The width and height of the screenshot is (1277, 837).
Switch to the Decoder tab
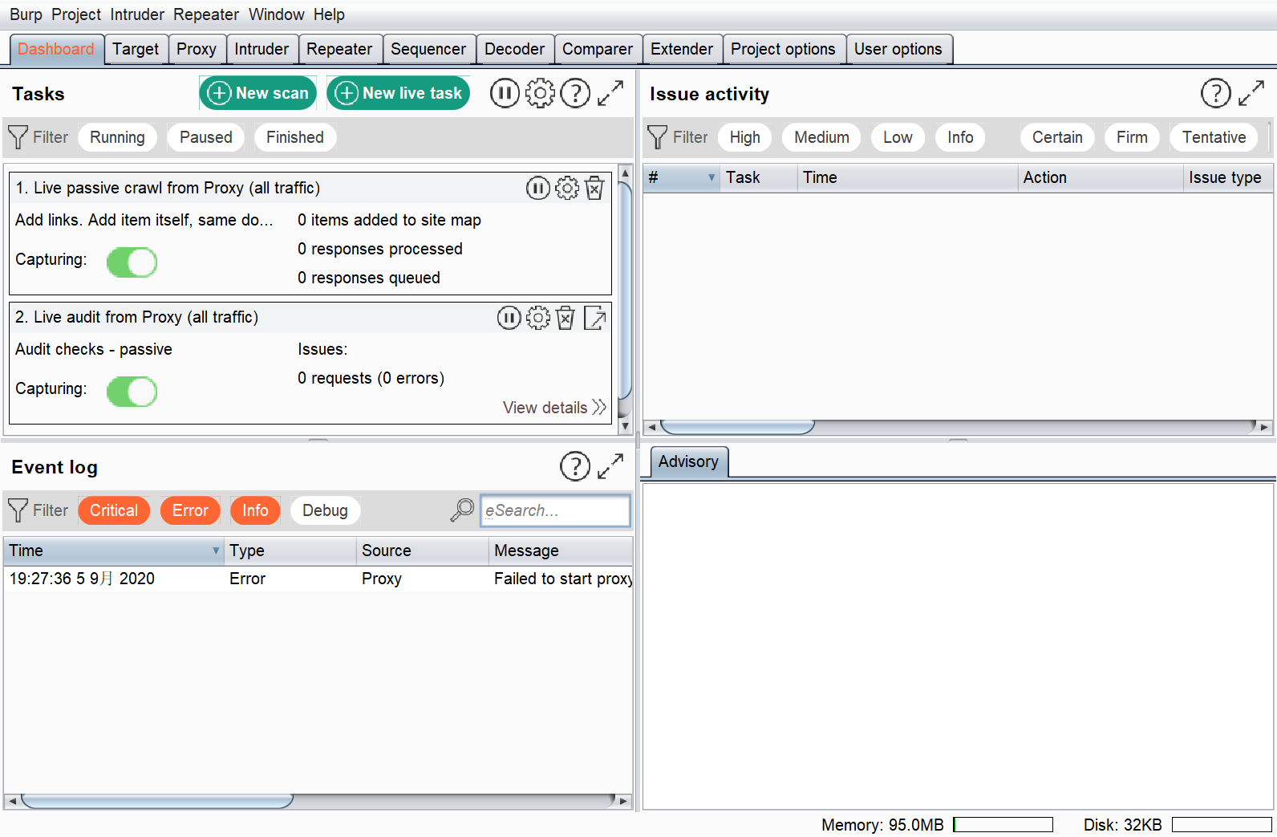coord(514,49)
